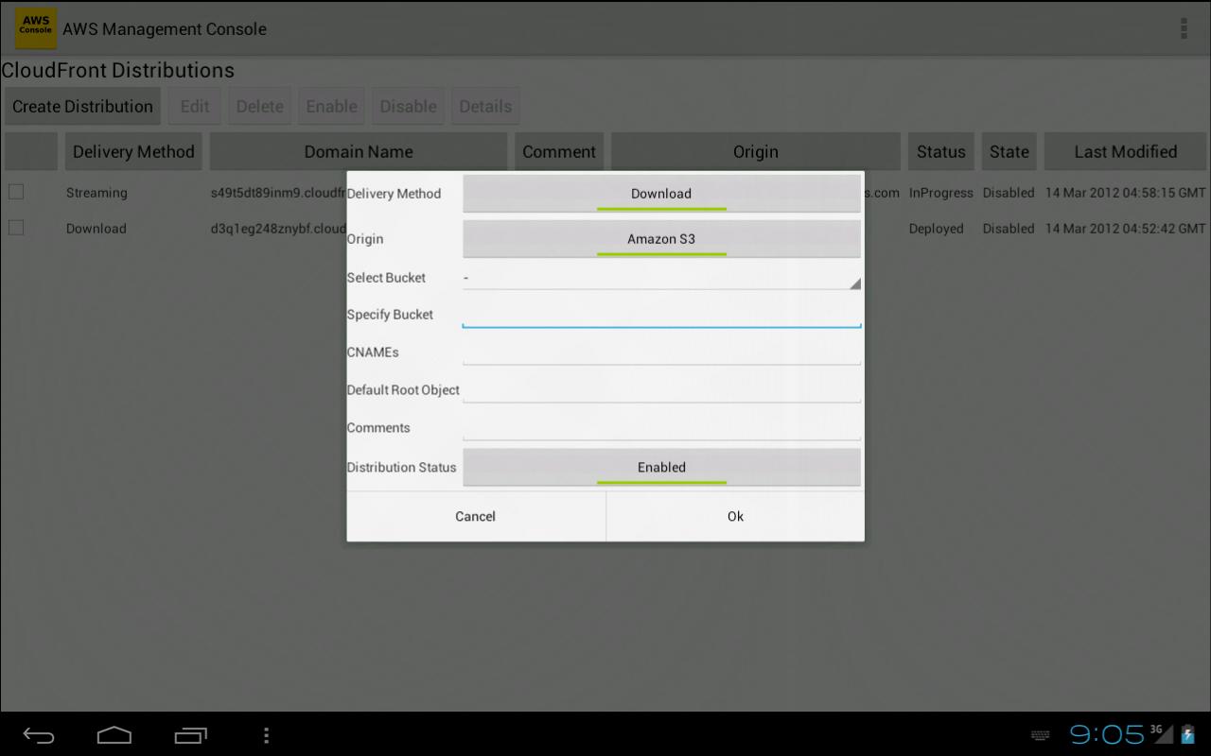1211x756 pixels.
Task: Click the Origin column header
Action: click(x=756, y=151)
